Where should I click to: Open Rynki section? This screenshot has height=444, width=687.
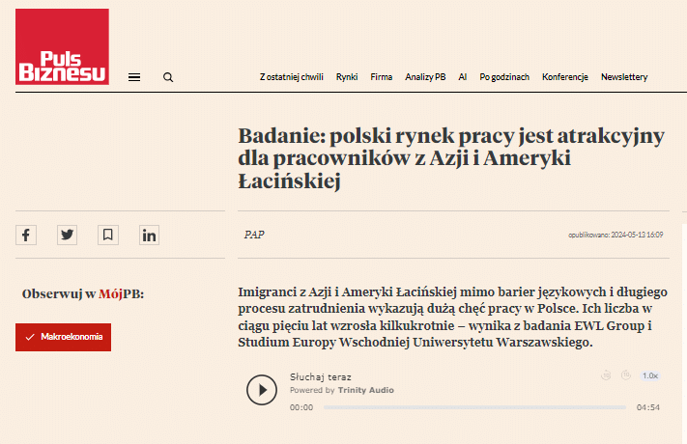click(347, 77)
